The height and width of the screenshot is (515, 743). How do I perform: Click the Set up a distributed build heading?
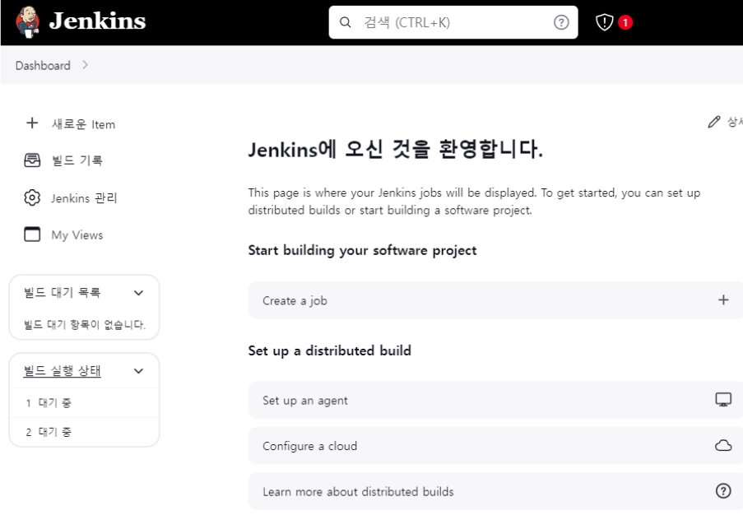(330, 350)
